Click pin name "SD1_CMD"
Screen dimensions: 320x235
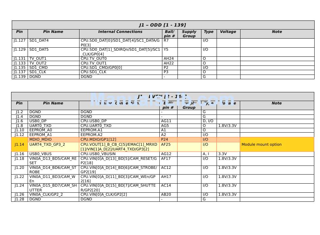39,68
